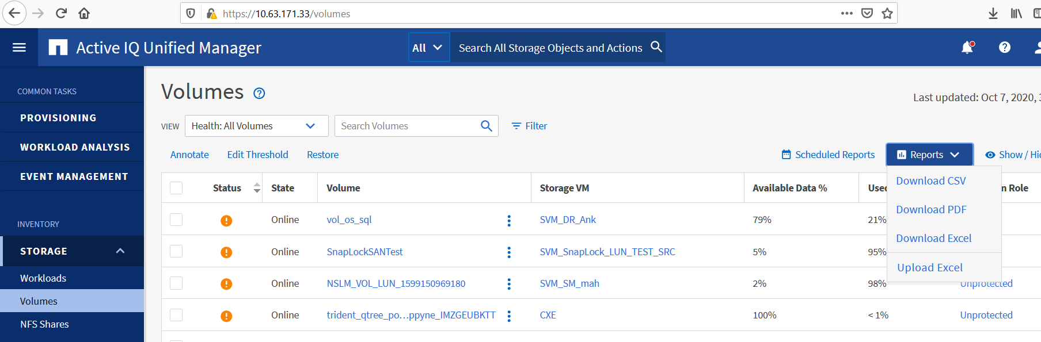Screen dimensions: 1041x342
Task: Expand the All search scope dropdown
Action: pyautogui.click(x=428, y=48)
